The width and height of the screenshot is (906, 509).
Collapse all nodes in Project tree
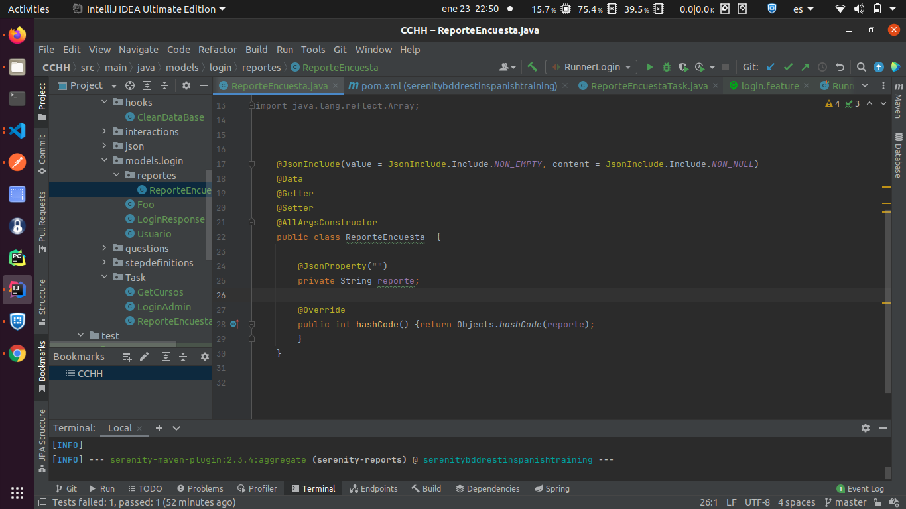click(x=164, y=85)
